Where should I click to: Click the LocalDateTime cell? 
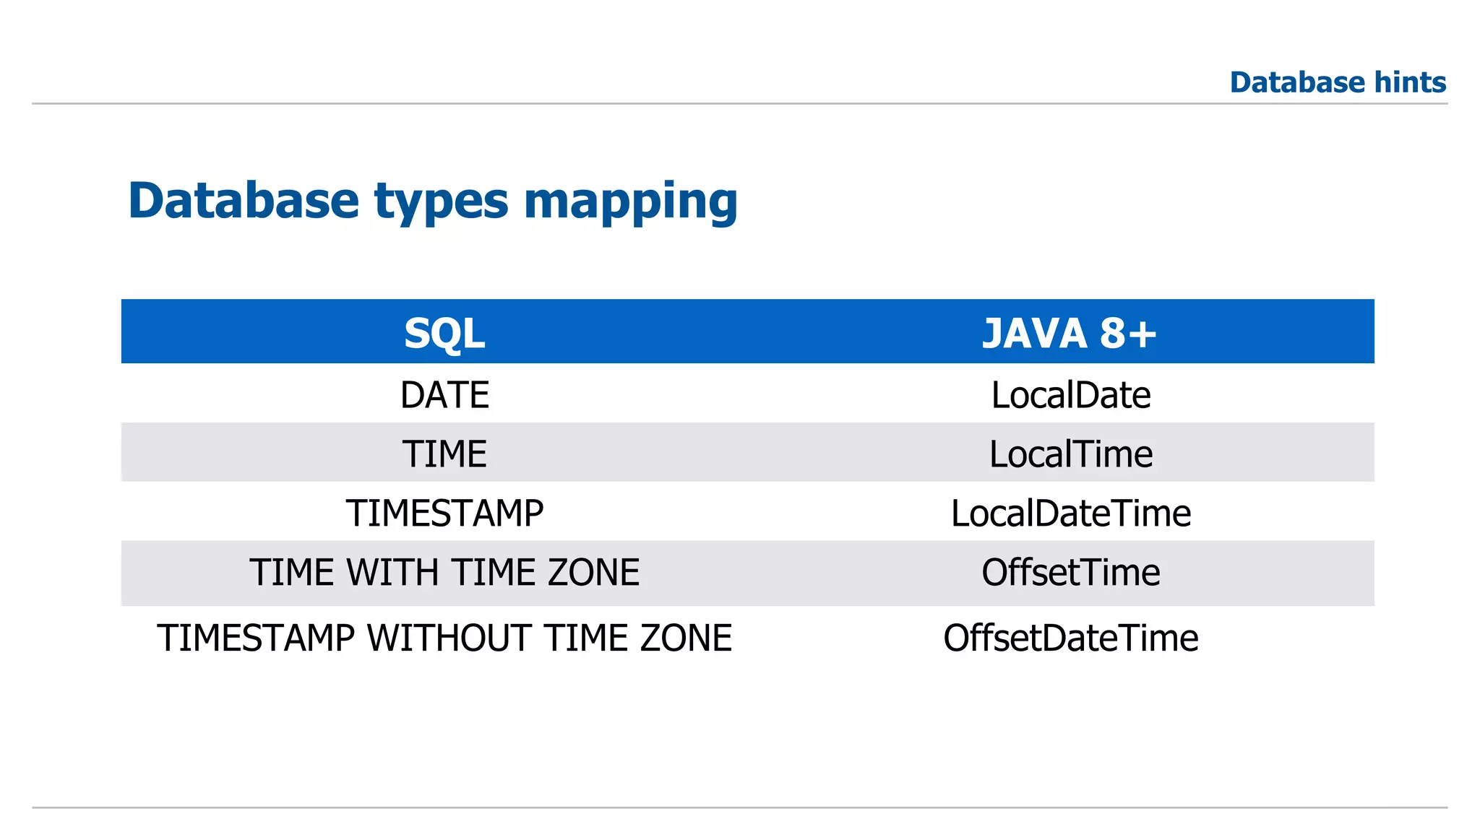pos(1070,513)
